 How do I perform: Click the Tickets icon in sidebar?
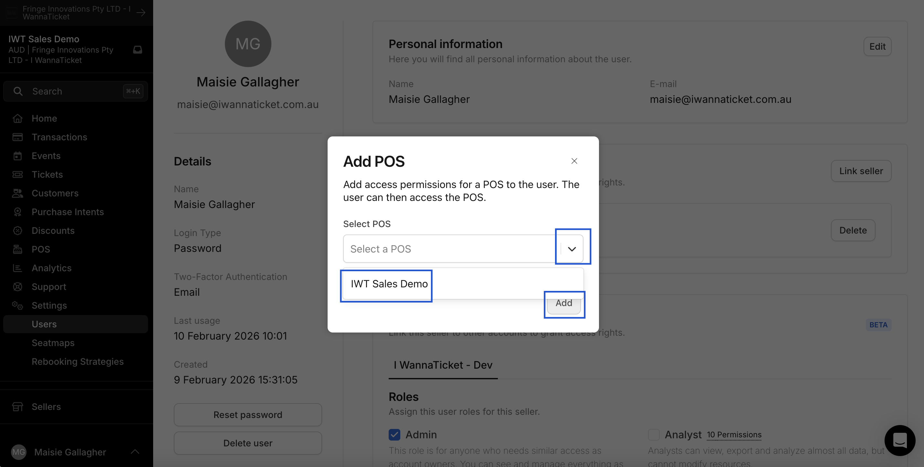coord(17,174)
